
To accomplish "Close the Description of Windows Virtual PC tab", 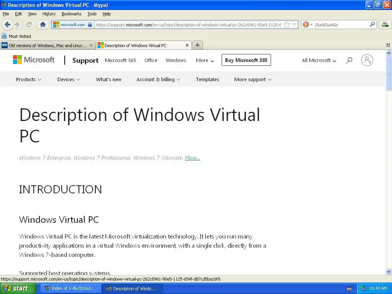I will point(187,45).
